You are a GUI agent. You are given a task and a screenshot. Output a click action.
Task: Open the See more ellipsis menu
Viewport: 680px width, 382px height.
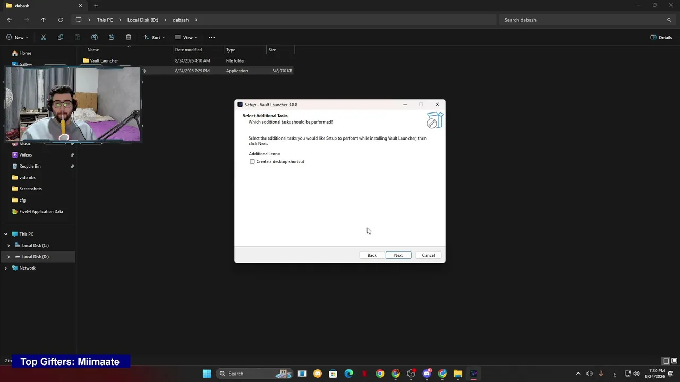tap(211, 37)
